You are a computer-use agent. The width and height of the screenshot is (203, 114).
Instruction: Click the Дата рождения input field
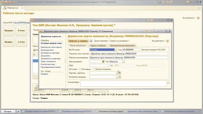tap(96, 62)
